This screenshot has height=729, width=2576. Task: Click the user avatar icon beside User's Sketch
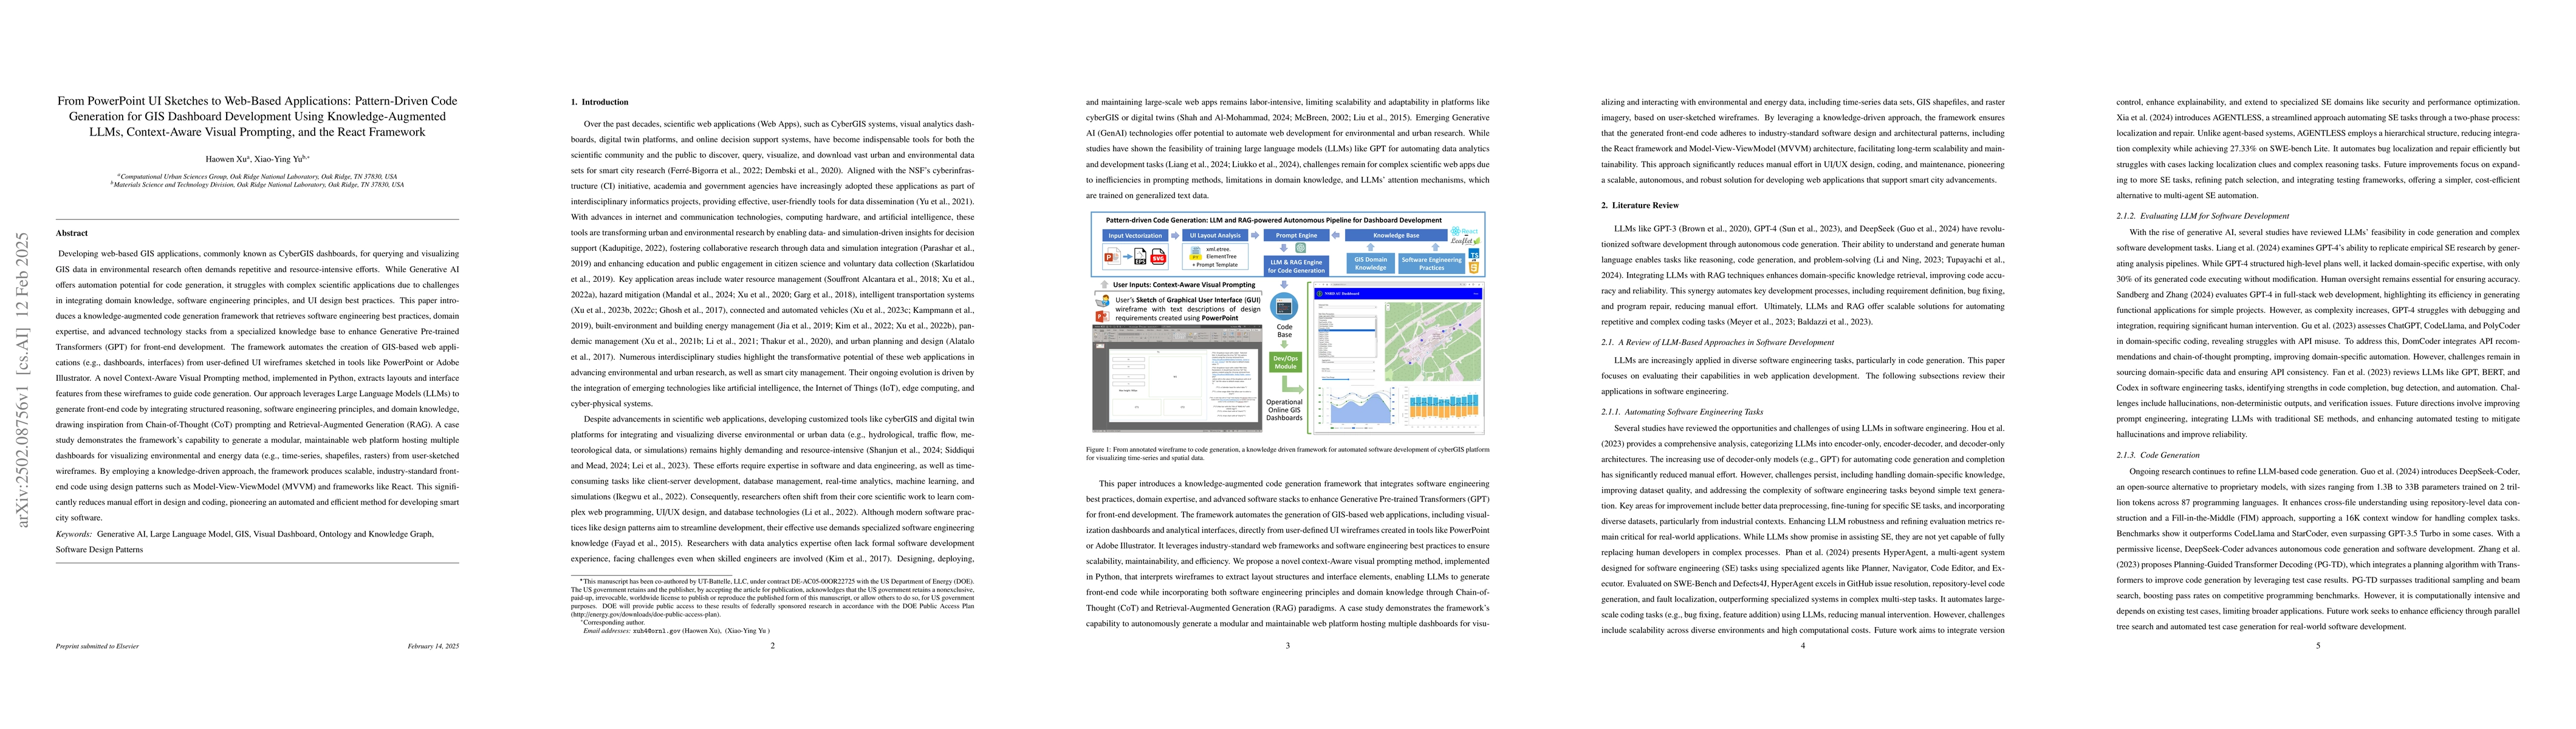pos(1103,301)
